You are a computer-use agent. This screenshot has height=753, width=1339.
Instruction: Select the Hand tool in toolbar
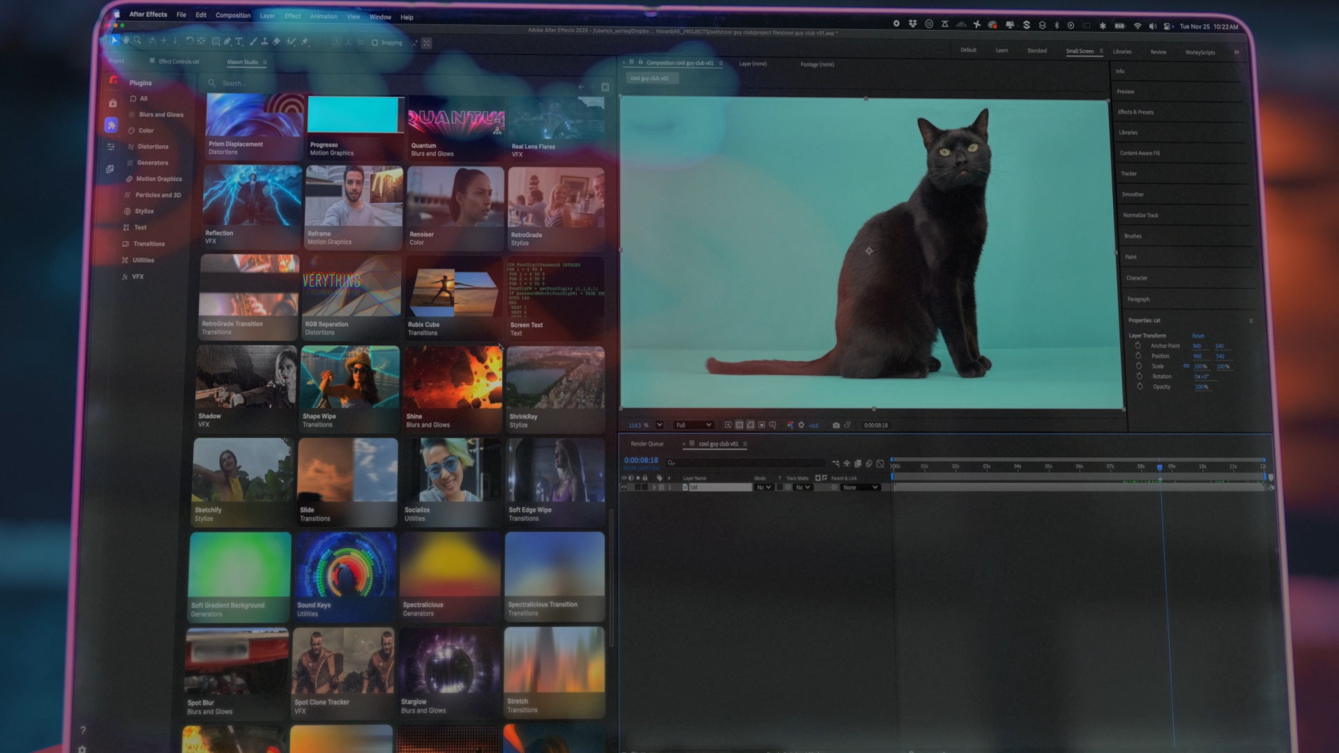click(126, 40)
